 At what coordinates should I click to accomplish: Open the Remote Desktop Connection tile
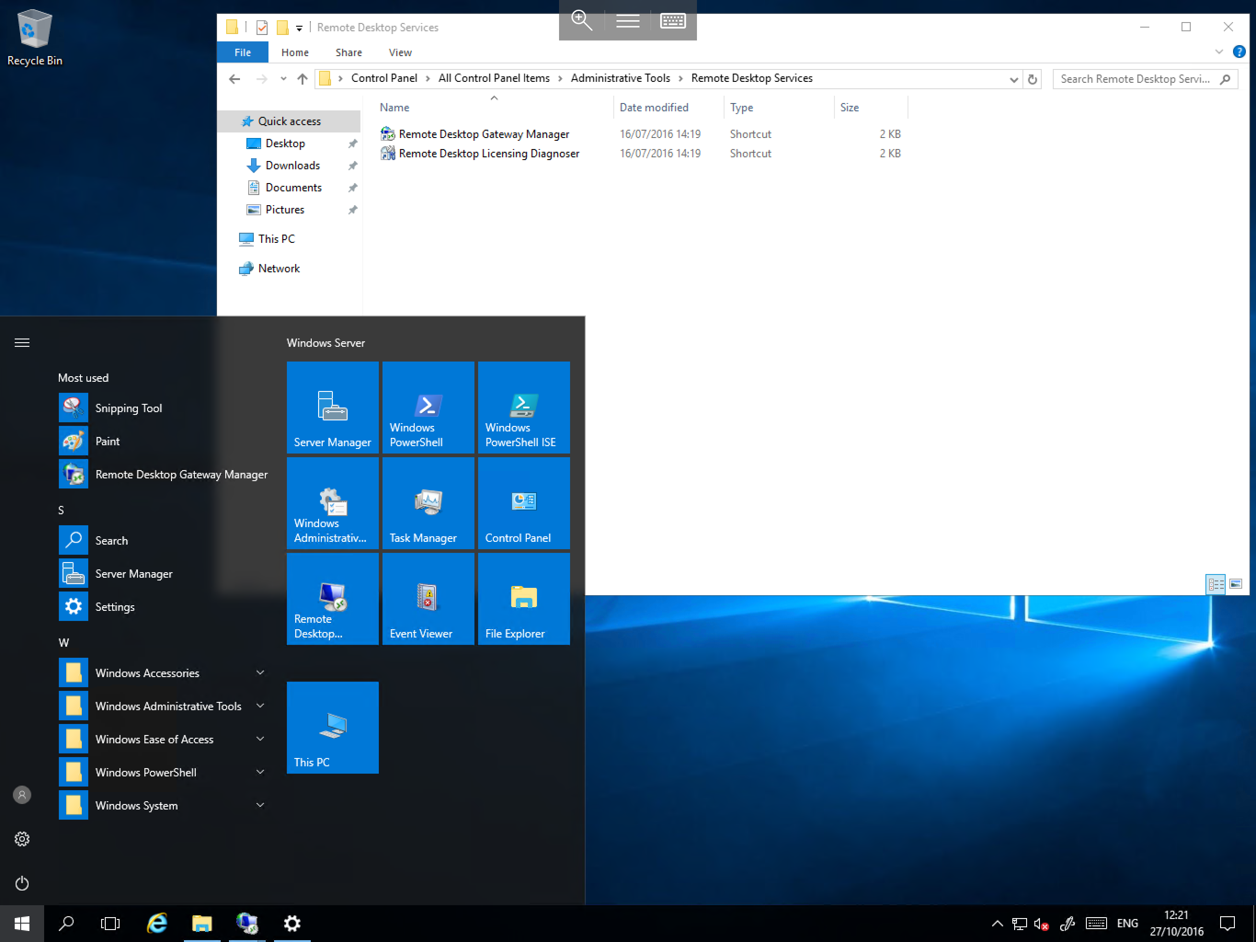[332, 598]
